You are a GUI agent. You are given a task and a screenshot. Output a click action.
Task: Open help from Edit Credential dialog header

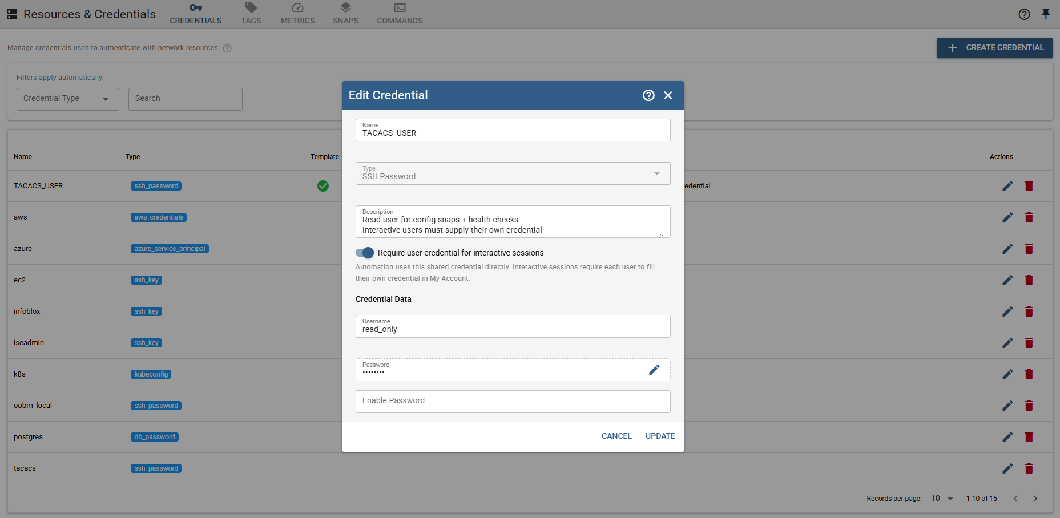pyautogui.click(x=648, y=95)
